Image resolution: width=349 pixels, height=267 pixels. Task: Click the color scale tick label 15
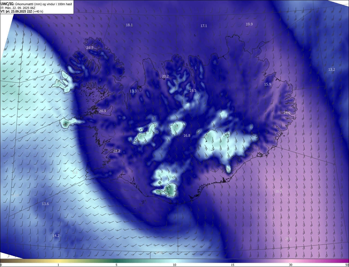[x=233, y=265]
